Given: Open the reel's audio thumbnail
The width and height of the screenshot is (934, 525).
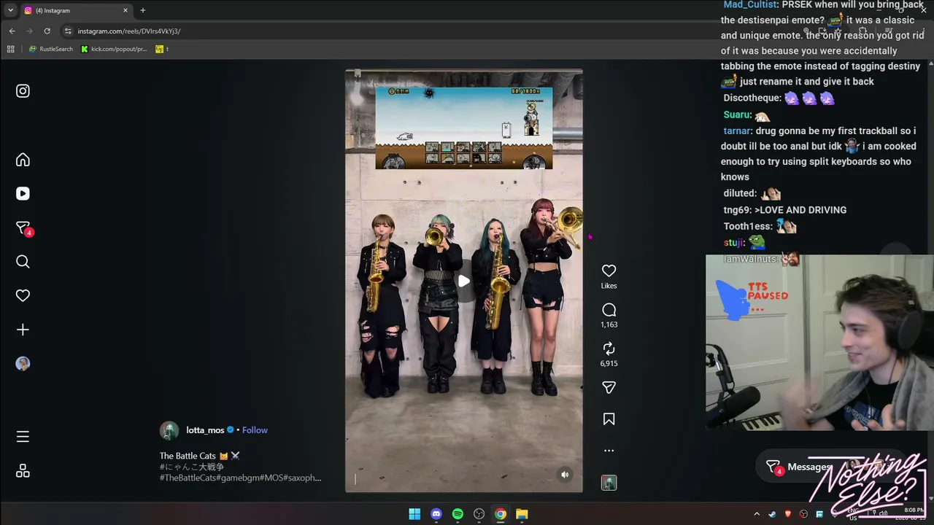Looking at the screenshot, I should coord(609,483).
